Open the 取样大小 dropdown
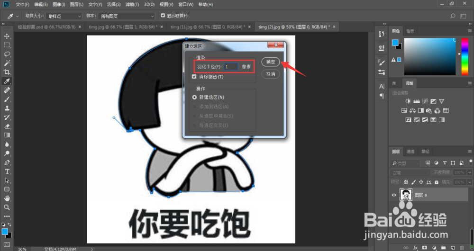Viewport: 474px width, 251px height. pos(64,16)
